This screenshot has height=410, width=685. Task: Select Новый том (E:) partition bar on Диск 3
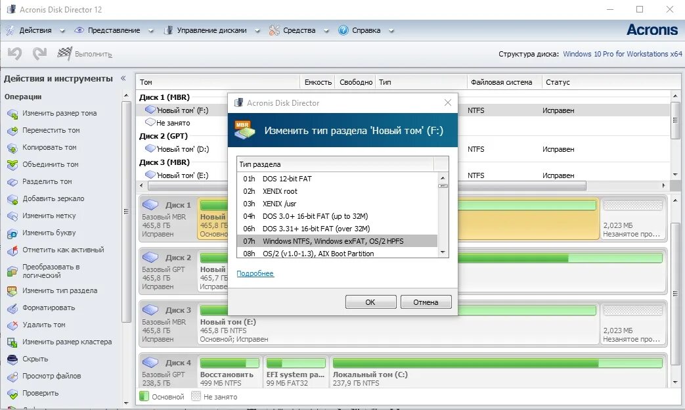tap(398, 323)
